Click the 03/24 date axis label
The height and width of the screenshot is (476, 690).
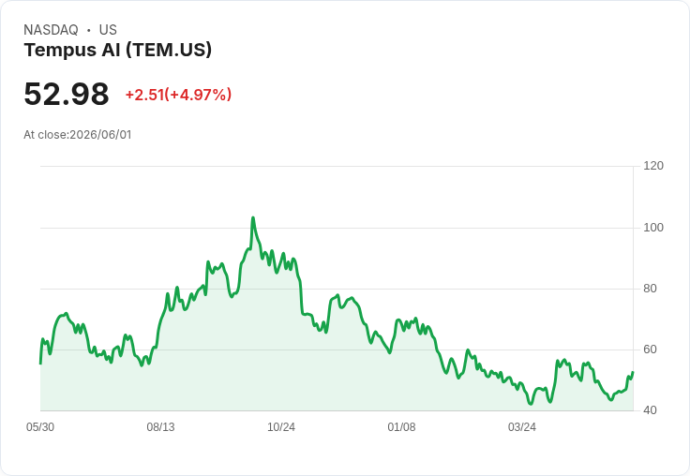(x=522, y=426)
